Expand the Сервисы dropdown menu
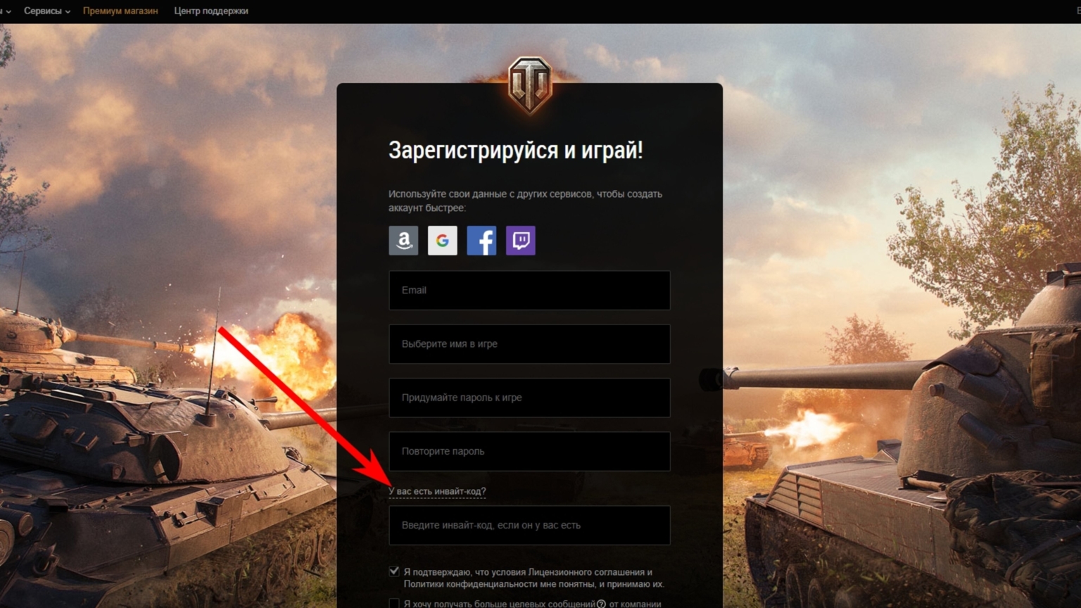1081x608 pixels. pyautogui.click(x=46, y=11)
